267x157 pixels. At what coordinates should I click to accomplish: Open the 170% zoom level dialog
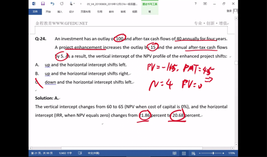click(x=232, y=153)
